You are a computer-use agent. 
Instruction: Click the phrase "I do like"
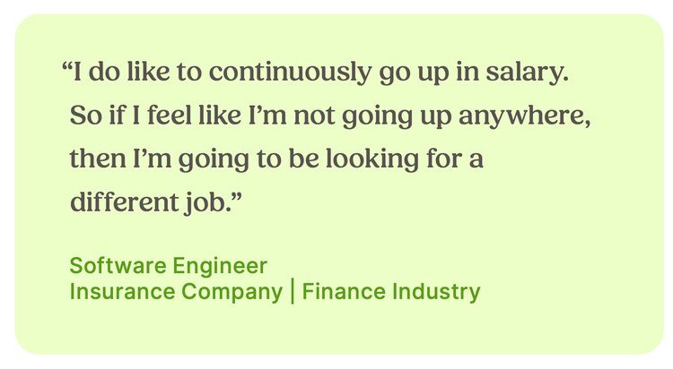(x=121, y=72)
